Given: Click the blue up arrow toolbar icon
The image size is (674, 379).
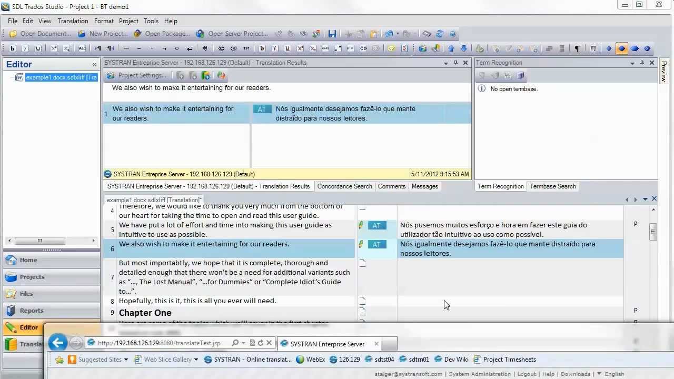Looking at the screenshot, I should 451,48.
